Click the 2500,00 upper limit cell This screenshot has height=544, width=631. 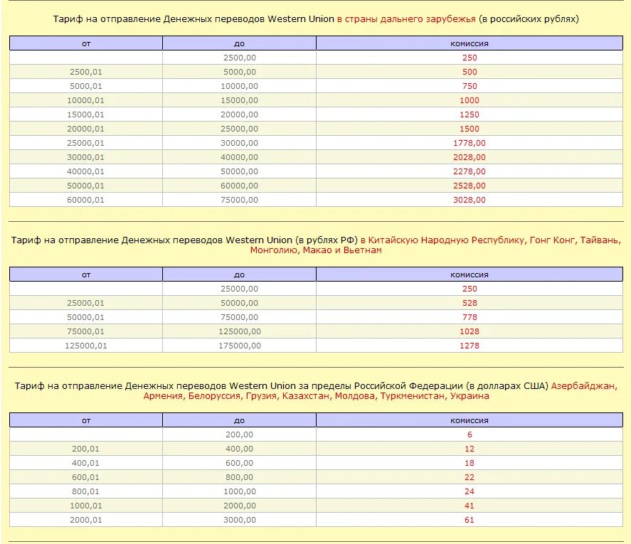(240, 58)
